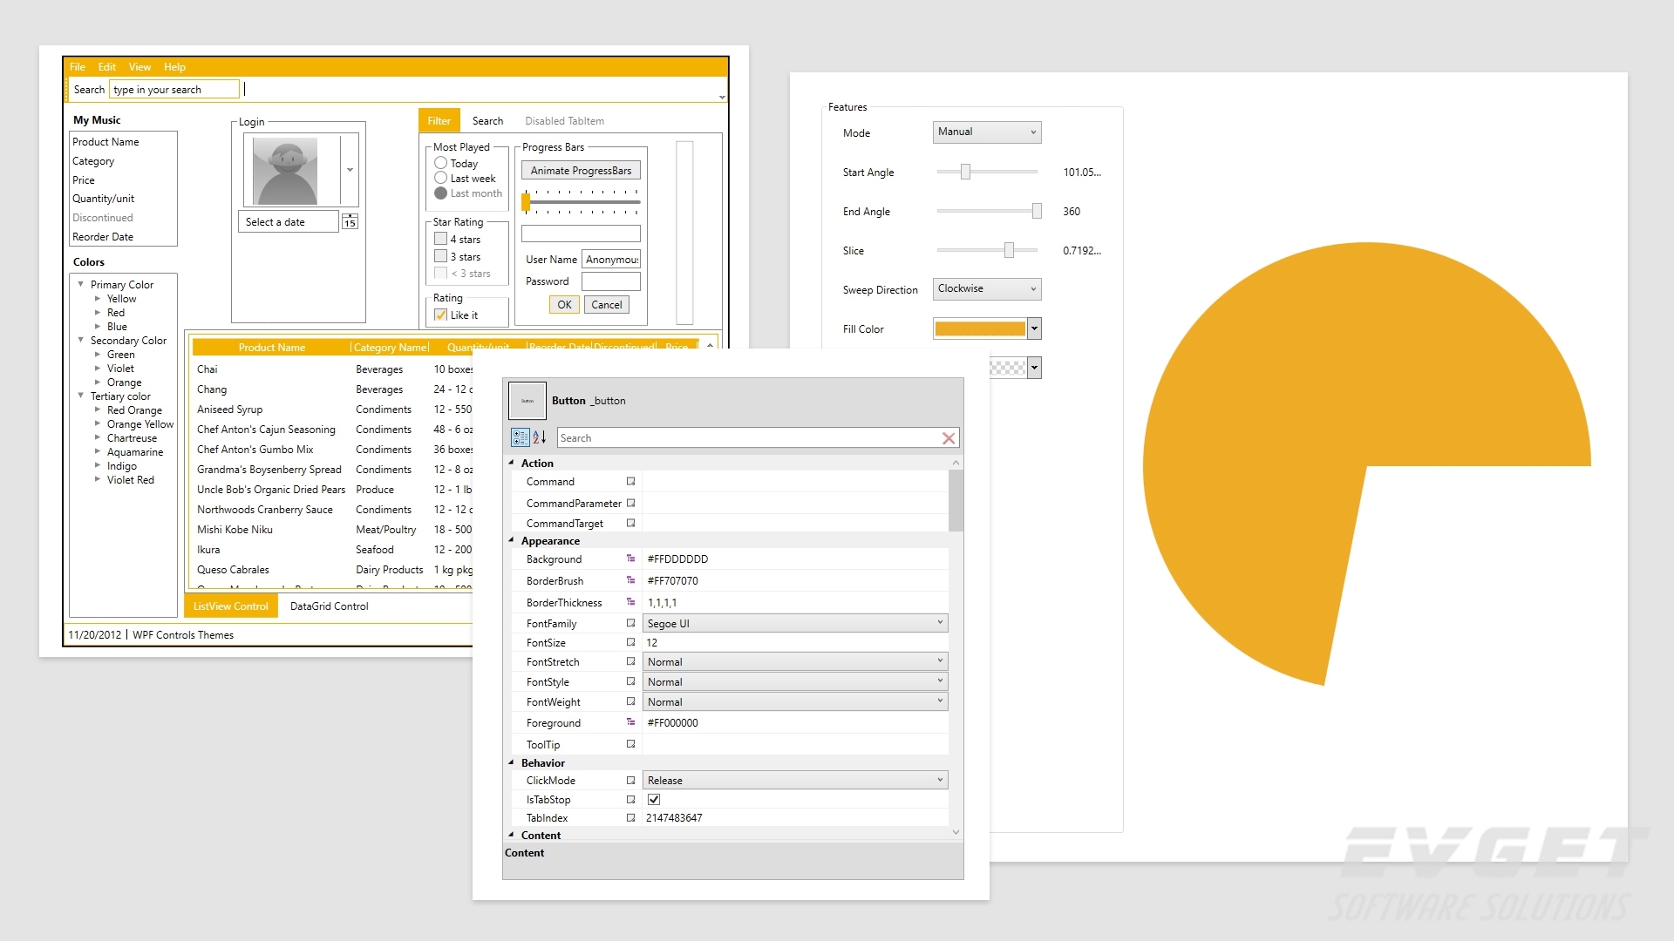Click the purple marker icon for BorderBrush

tap(630, 580)
